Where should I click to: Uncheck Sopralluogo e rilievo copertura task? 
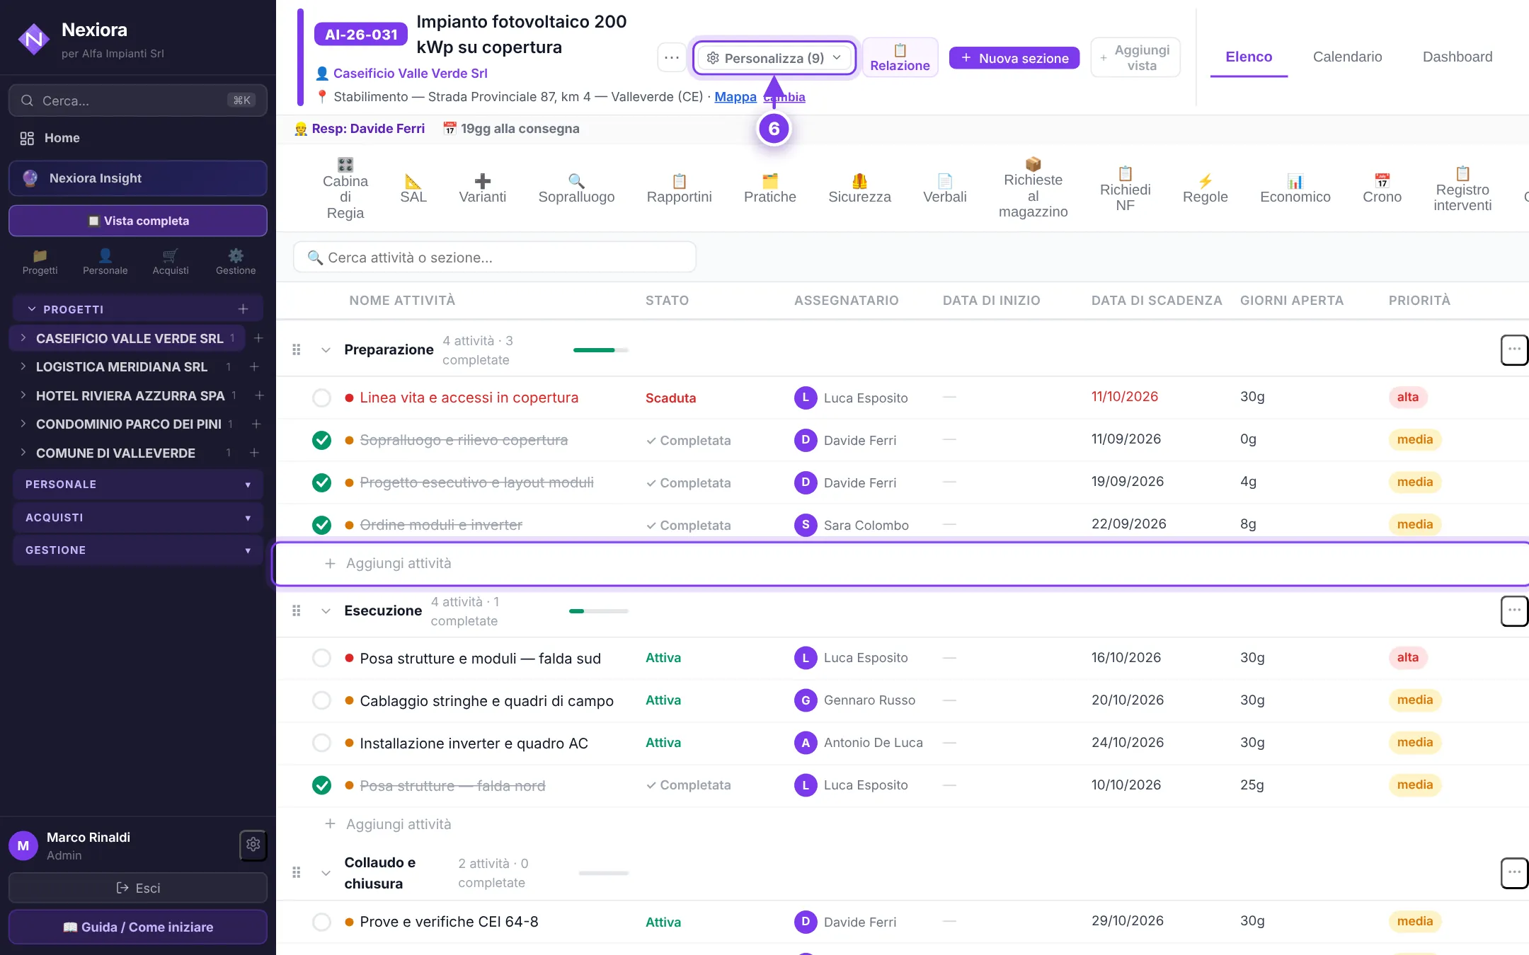[x=321, y=440]
